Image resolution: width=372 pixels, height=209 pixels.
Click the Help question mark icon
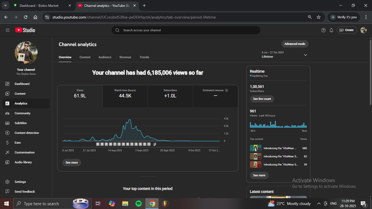point(323,30)
